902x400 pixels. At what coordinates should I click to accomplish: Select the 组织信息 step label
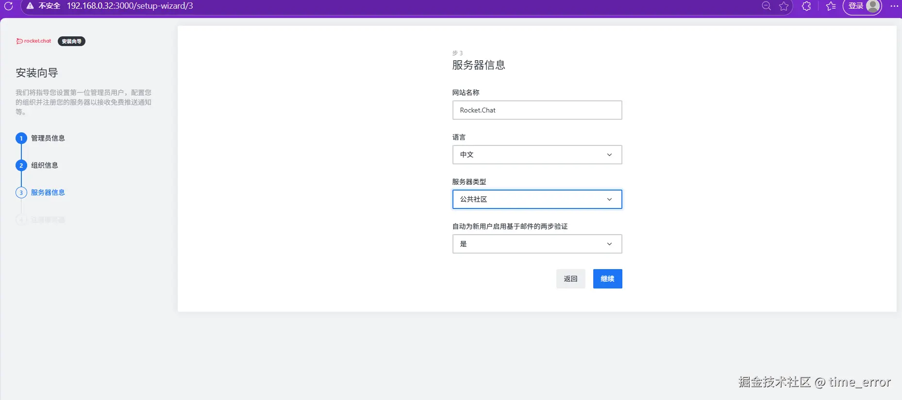coord(45,165)
